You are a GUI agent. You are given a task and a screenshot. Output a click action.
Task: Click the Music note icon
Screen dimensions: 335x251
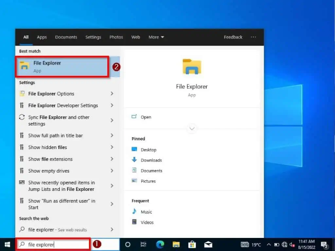pyautogui.click(x=134, y=211)
